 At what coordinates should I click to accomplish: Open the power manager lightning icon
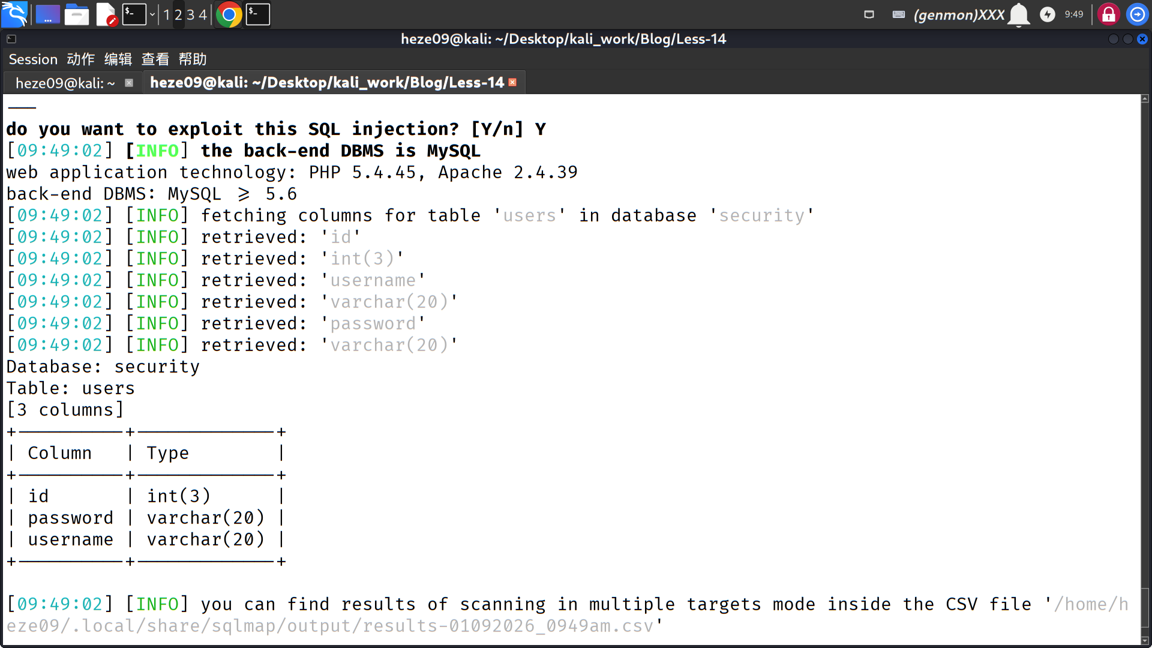1048,14
